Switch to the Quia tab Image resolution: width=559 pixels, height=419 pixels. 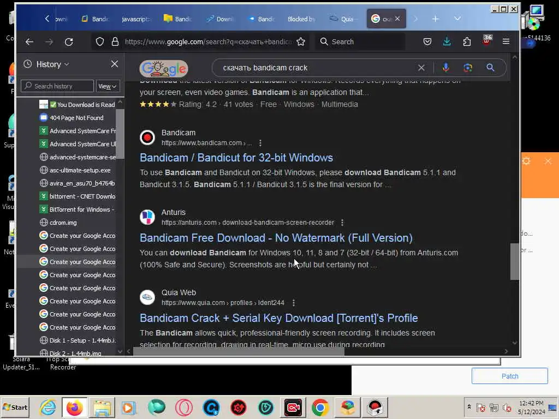point(342,19)
